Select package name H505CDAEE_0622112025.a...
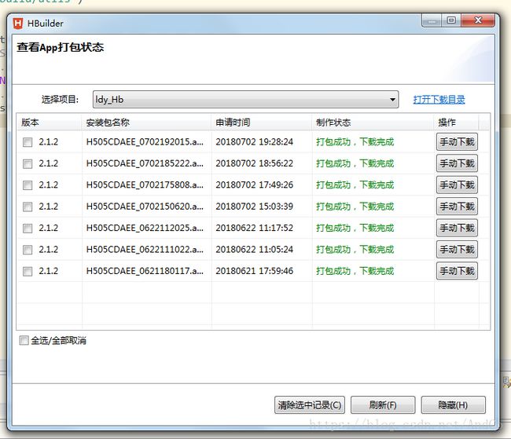This screenshot has height=439, width=511. (x=145, y=228)
